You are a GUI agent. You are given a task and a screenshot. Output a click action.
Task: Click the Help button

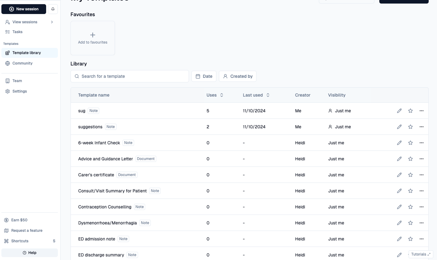click(29, 253)
